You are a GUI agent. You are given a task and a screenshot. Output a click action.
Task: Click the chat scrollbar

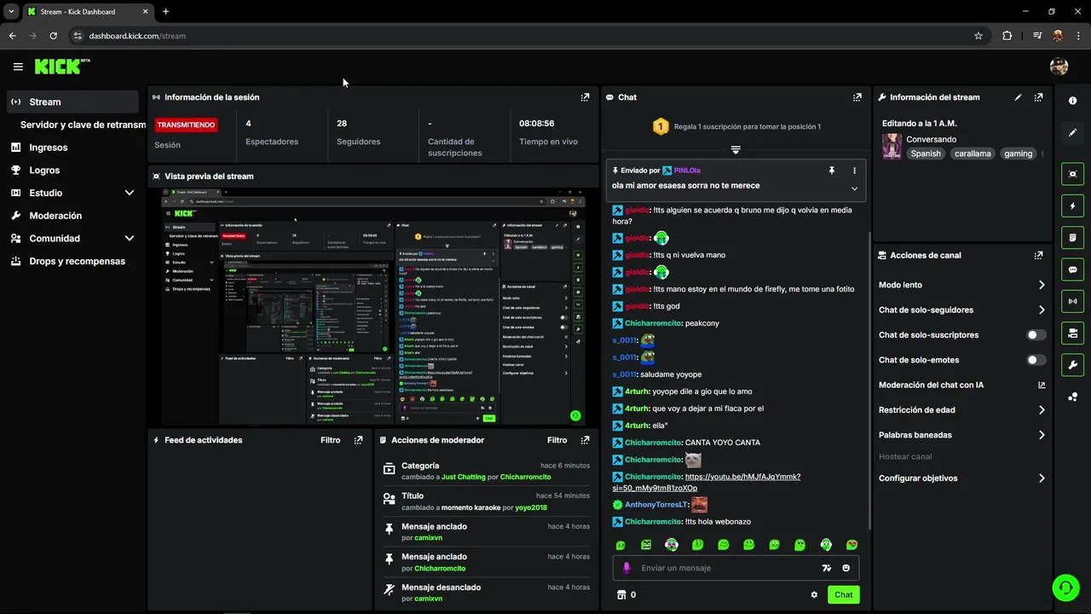(868, 379)
